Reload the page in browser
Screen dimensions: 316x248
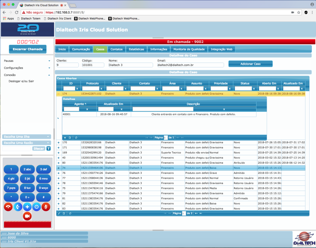tap(17, 12)
